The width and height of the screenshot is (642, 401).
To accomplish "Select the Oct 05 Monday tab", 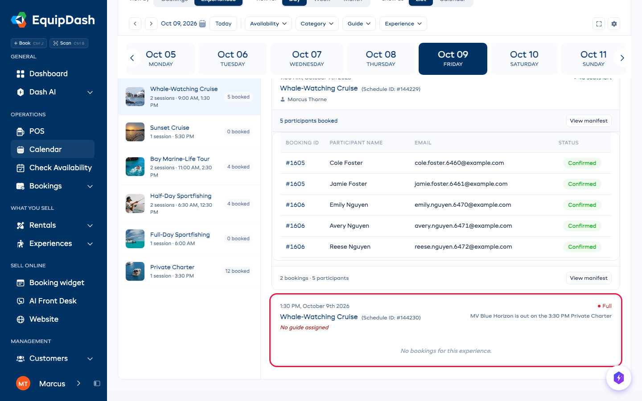I will click(161, 58).
